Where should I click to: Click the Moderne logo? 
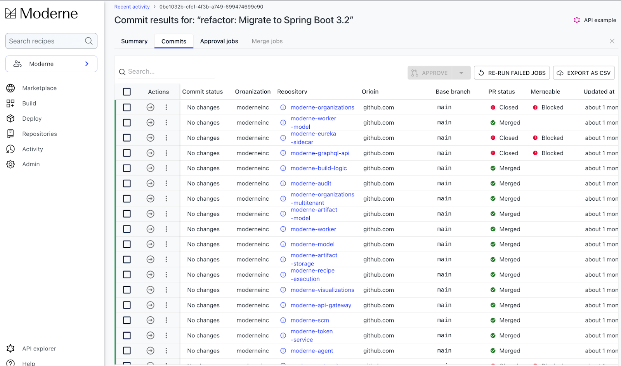coord(42,14)
